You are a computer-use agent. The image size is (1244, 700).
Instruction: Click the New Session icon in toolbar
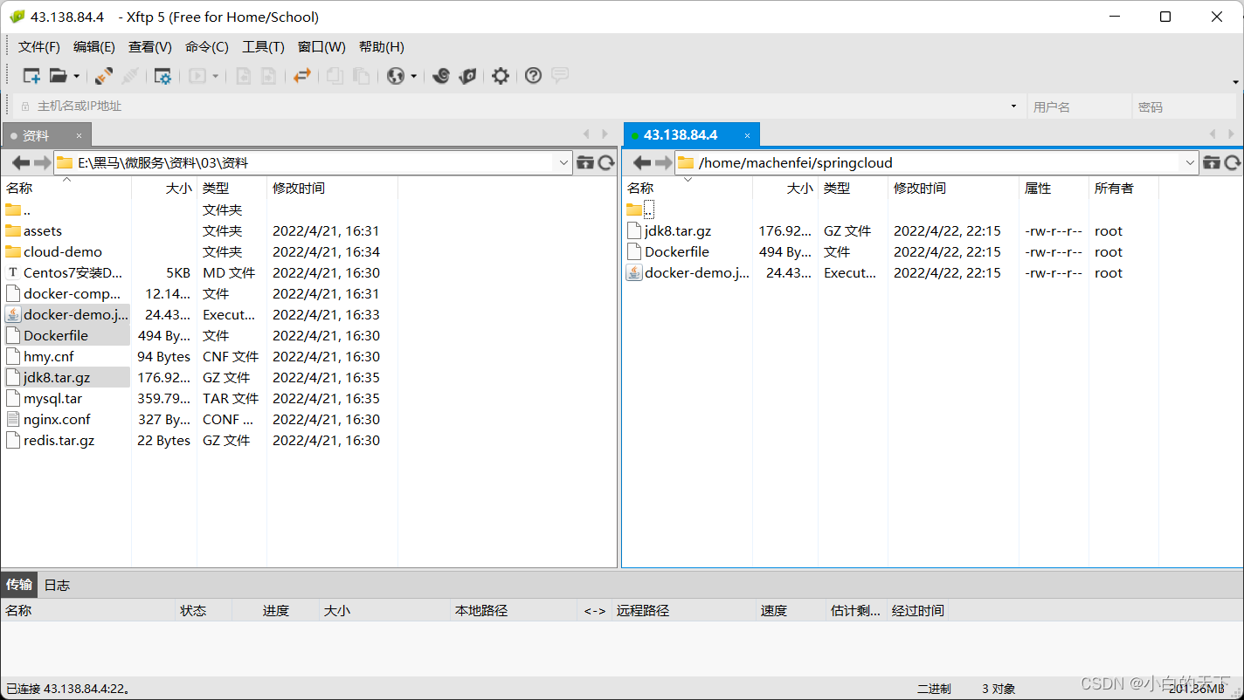pyautogui.click(x=31, y=76)
